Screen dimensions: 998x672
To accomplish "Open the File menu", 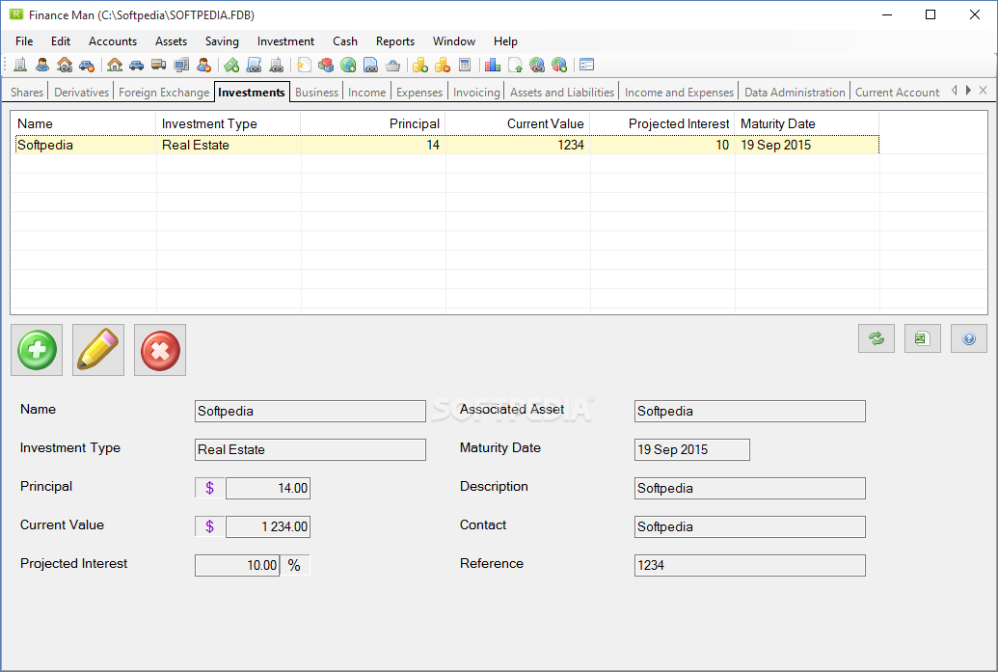I will click(24, 41).
